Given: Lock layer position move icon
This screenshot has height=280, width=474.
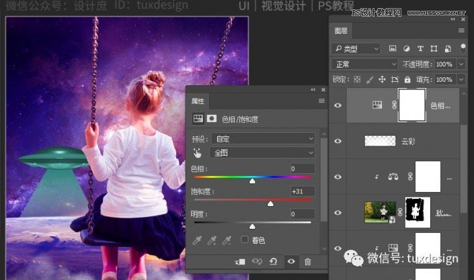Looking at the screenshot, I should pos(382,79).
